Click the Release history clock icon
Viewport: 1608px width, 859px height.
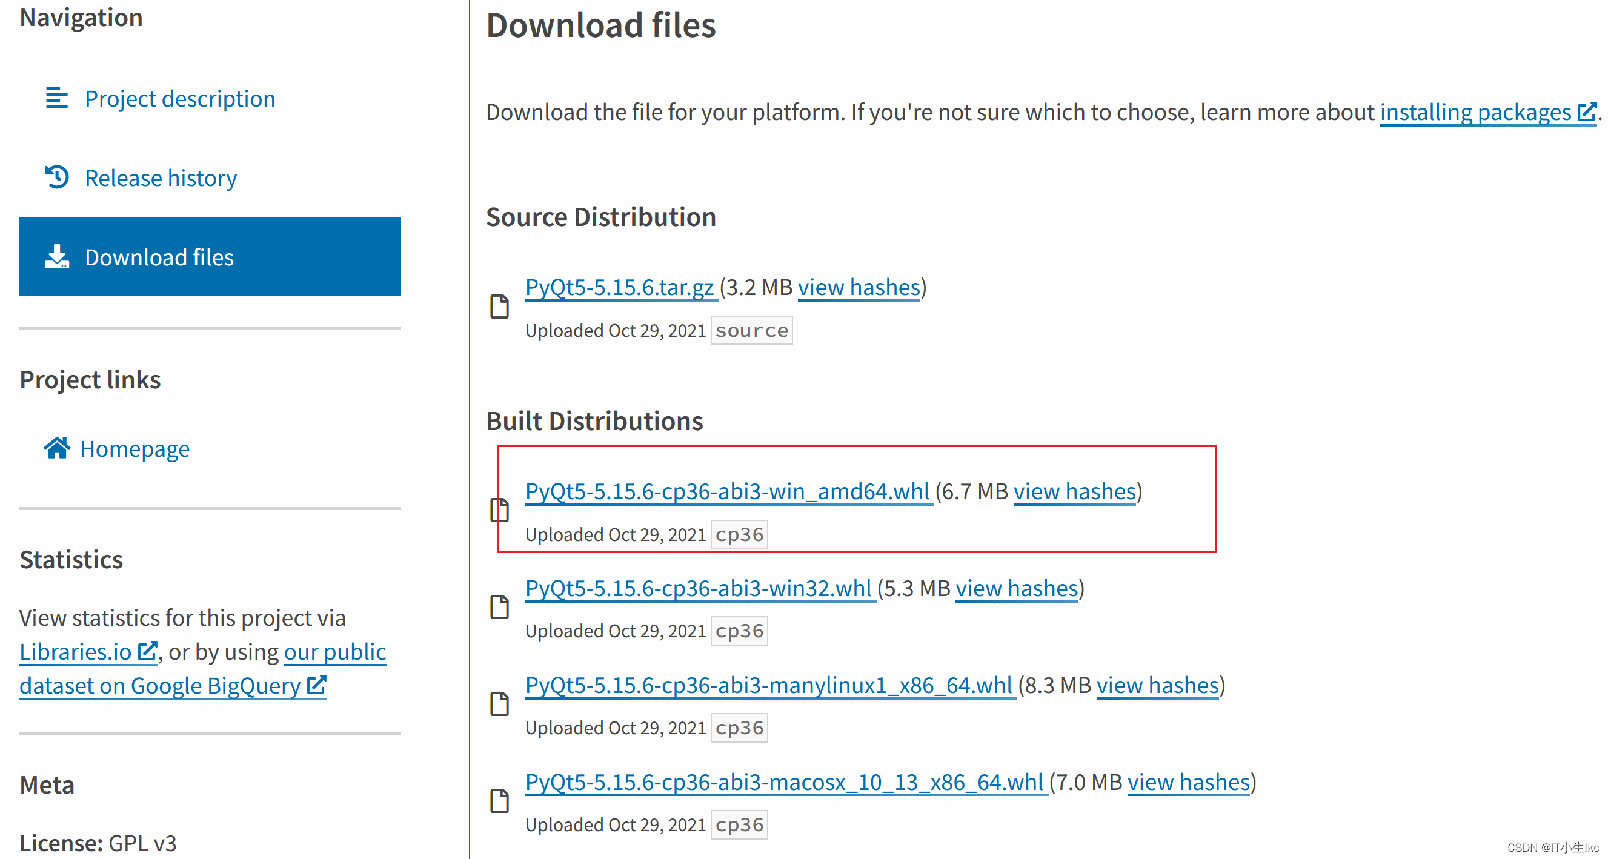57,177
